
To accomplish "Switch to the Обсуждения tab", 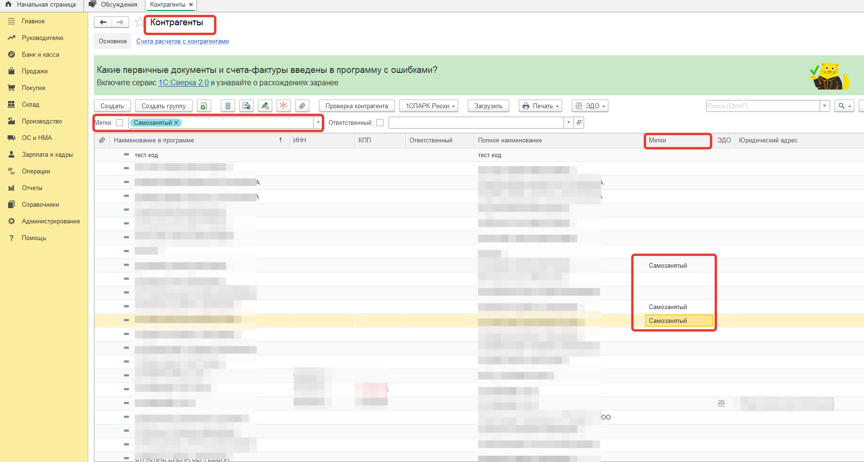I will [x=114, y=5].
